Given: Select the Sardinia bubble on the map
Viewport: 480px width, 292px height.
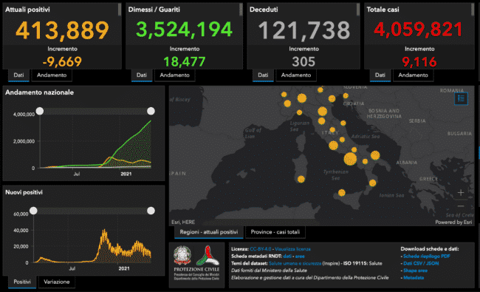Looking at the screenshot, I should [301, 179].
